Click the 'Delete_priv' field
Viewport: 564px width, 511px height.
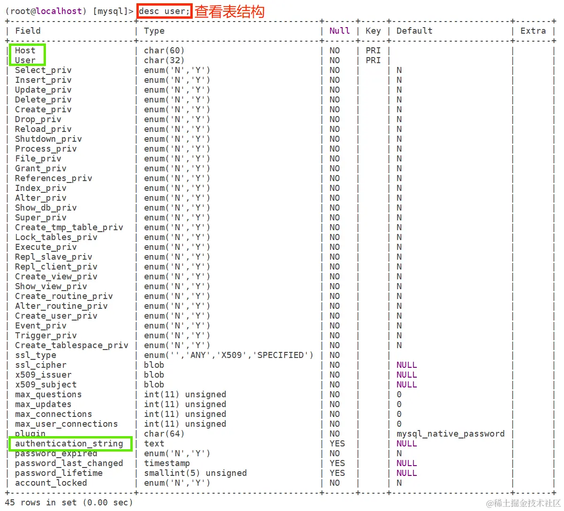(43, 100)
